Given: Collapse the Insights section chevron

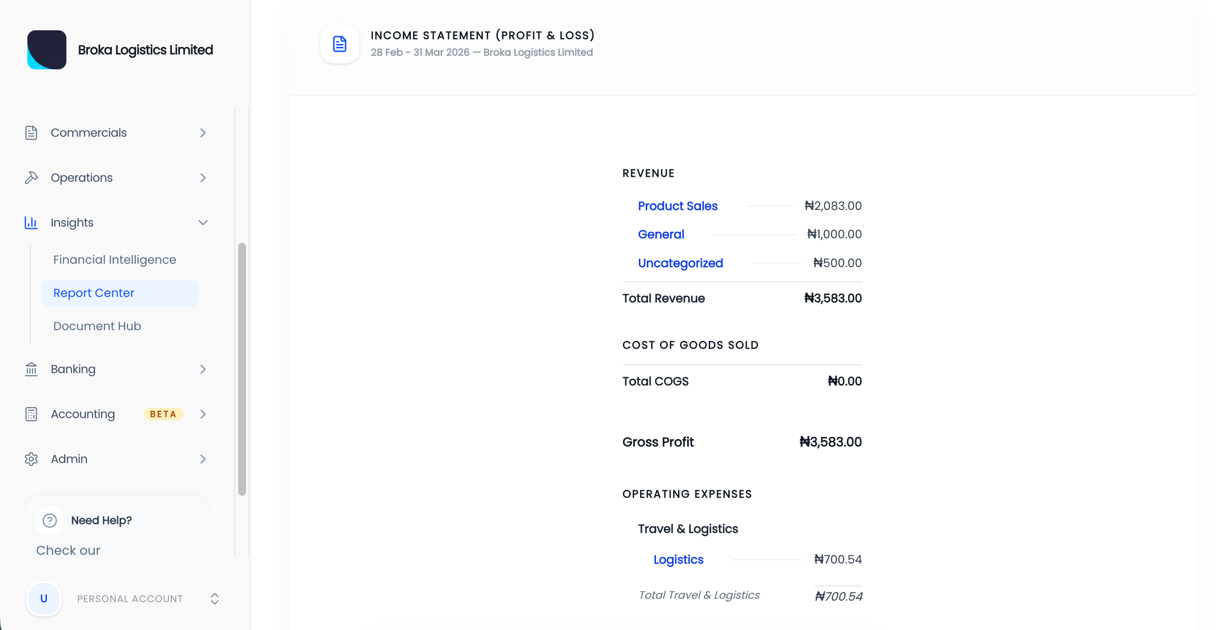Looking at the screenshot, I should [x=203, y=222].
